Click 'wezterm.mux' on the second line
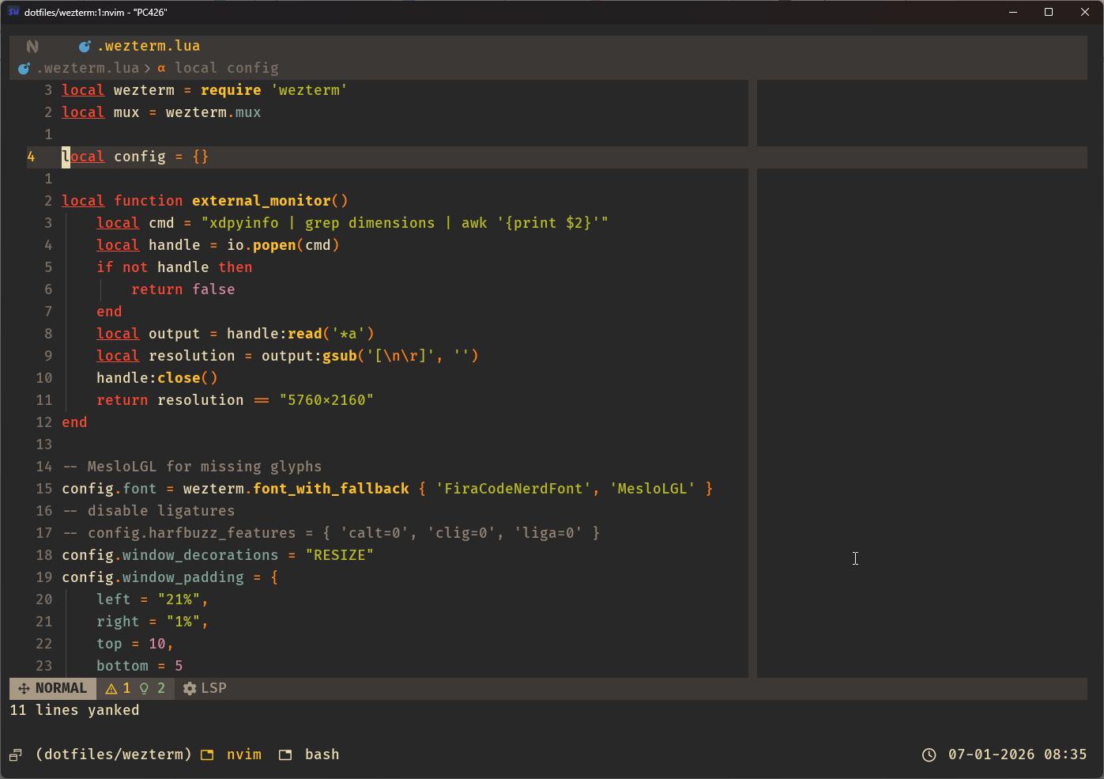The image size is (1104, 779). coord(213,112)
